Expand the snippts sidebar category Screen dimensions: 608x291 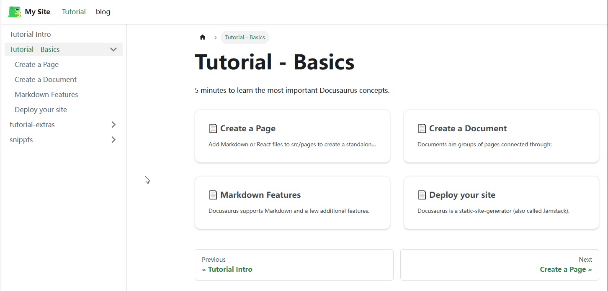(113, 140)
